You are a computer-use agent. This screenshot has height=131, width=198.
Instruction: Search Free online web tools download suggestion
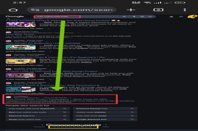click(x=38, y=109)
